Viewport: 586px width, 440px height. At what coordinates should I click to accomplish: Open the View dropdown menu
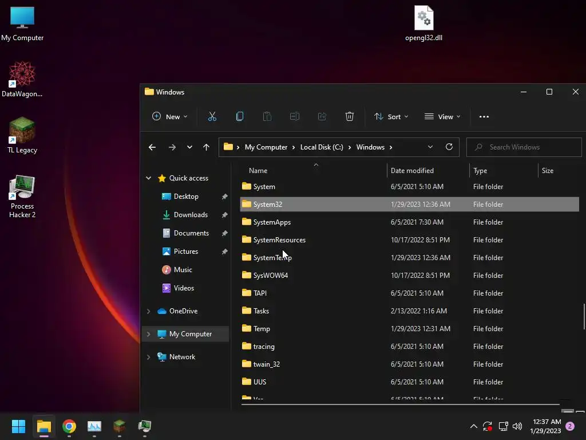click(442, 117)
